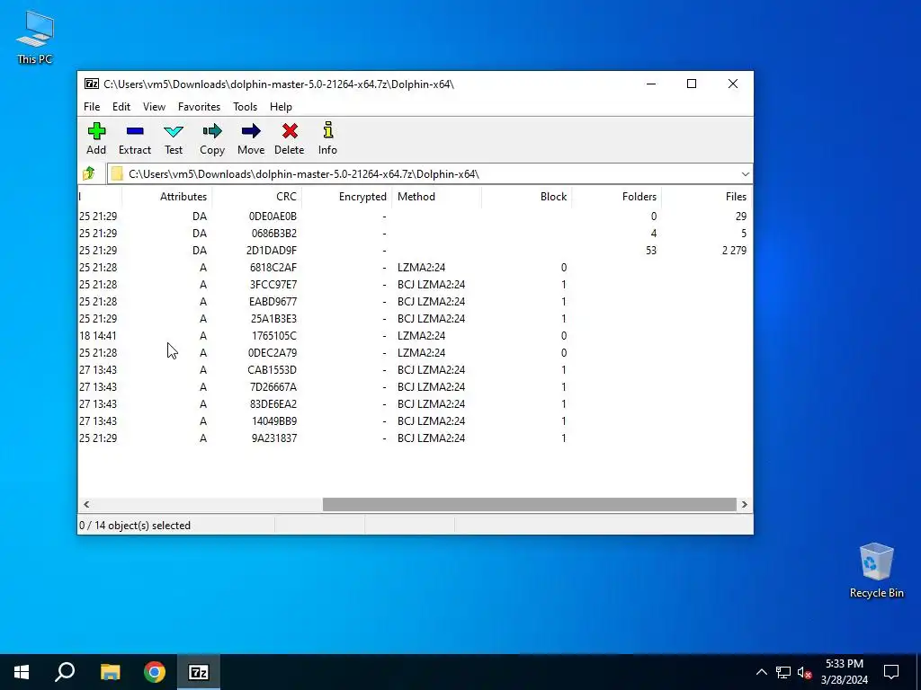Viewport: 921px width, 690px height.
Task: Click the archive path address field
Action: (423, 173)
